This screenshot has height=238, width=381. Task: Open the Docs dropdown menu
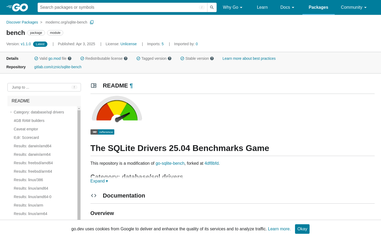point(287,7)
